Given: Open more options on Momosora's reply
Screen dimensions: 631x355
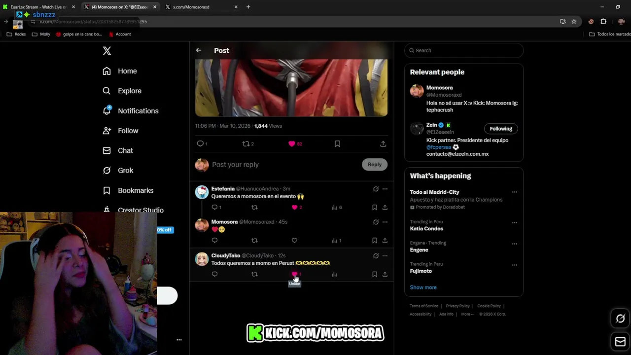Looking at the screenshot, I should coord(385,222).
